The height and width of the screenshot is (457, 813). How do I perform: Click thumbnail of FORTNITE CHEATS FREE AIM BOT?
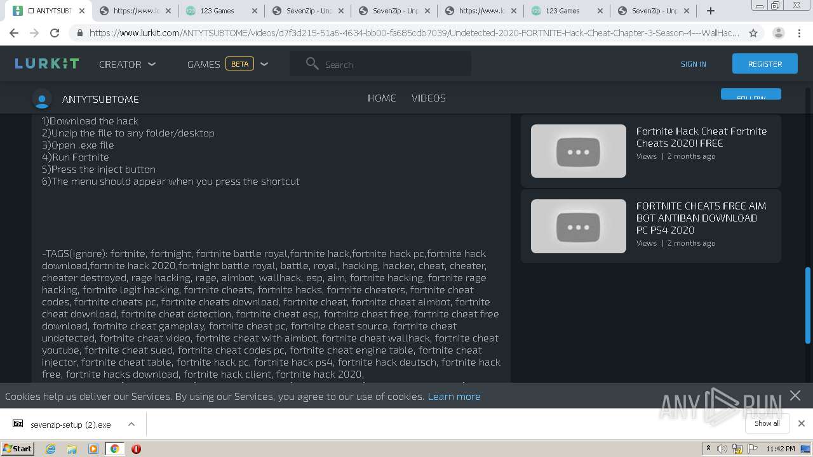point(579,226)
